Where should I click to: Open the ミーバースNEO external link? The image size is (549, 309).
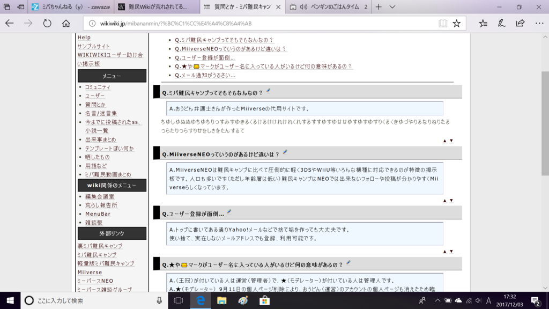(95, 281)
